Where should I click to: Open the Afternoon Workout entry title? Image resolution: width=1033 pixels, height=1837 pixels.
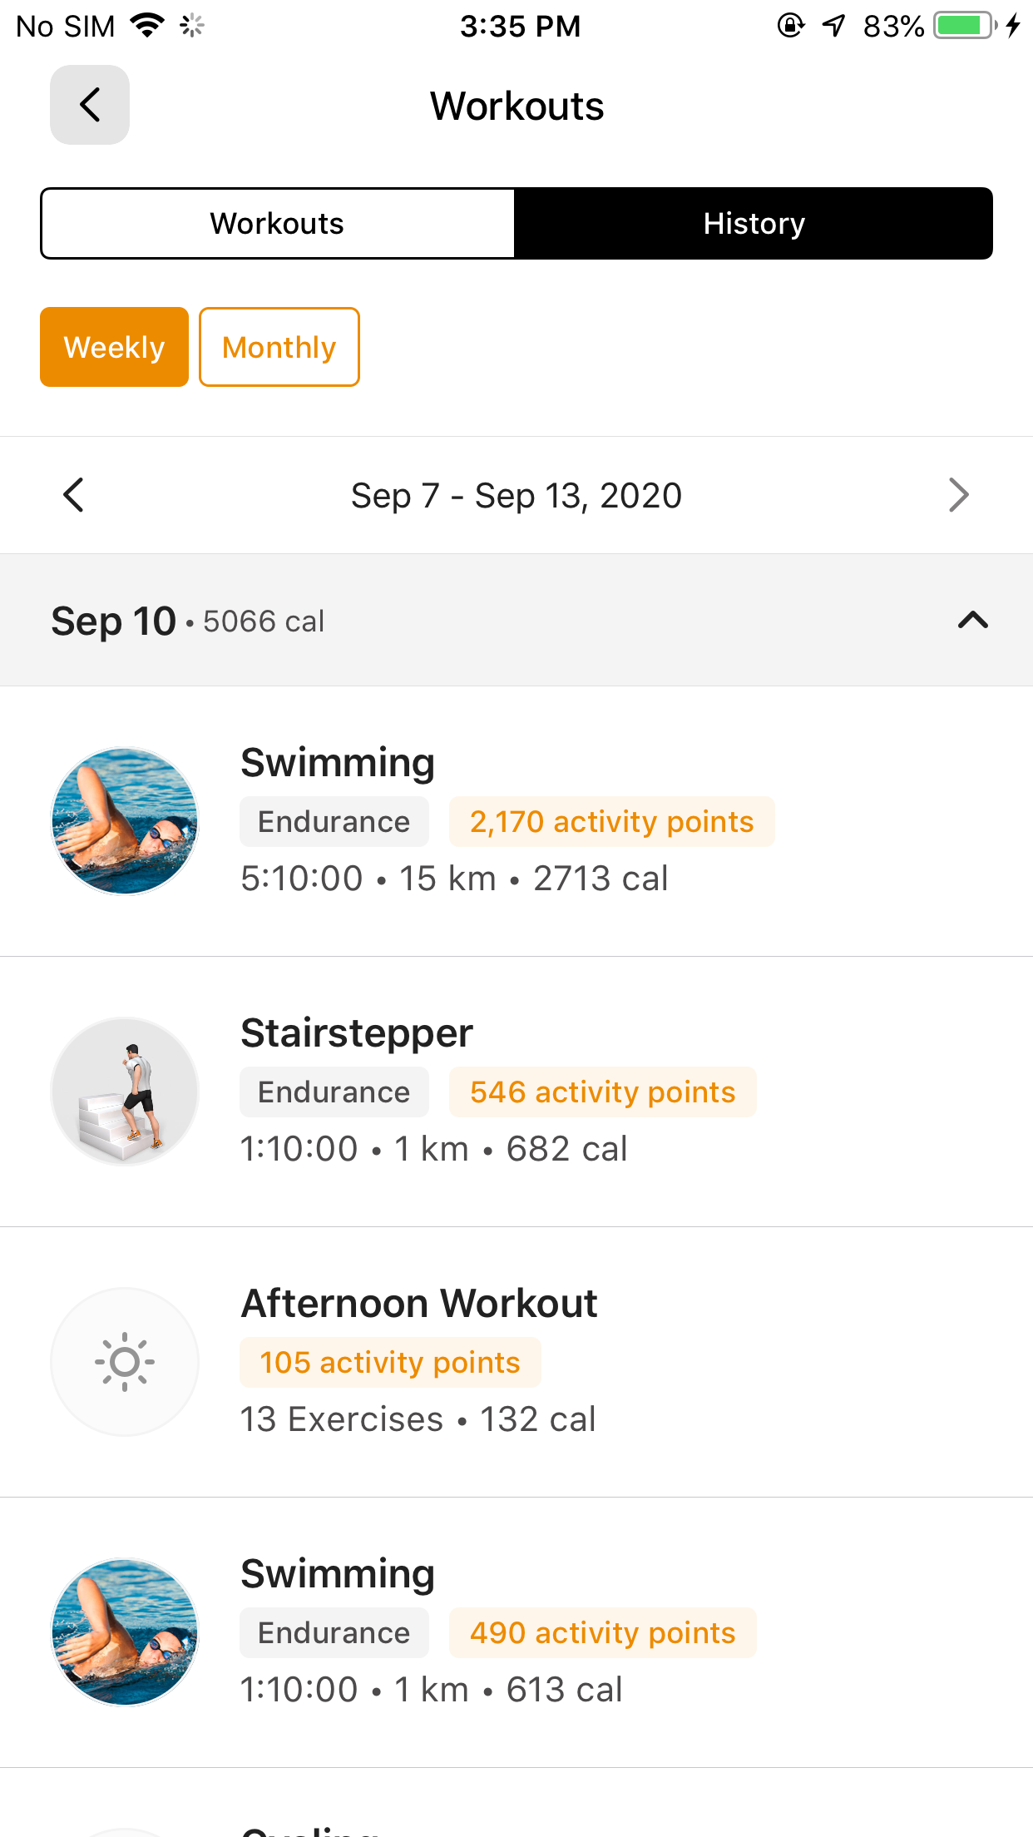pos(419,1303)
